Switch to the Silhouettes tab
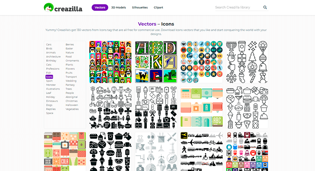This screenshot has height=171, width=315. coord(140,8)
